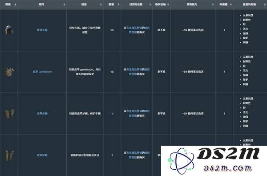Select the greaves row description text

pyautogui.click(x=85, y=155)
